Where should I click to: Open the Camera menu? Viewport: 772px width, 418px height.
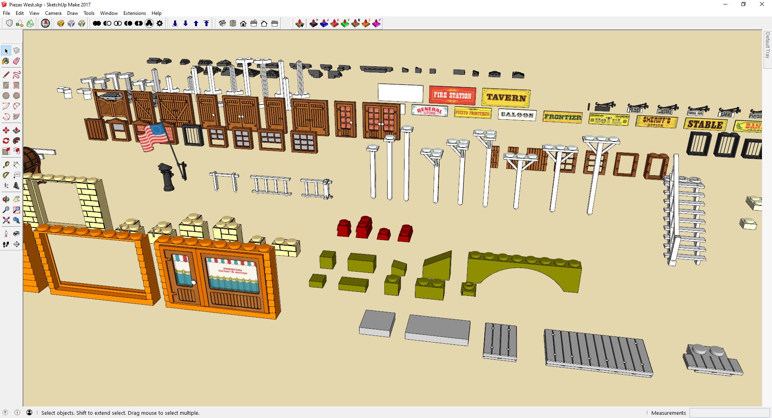pos(53,13)
